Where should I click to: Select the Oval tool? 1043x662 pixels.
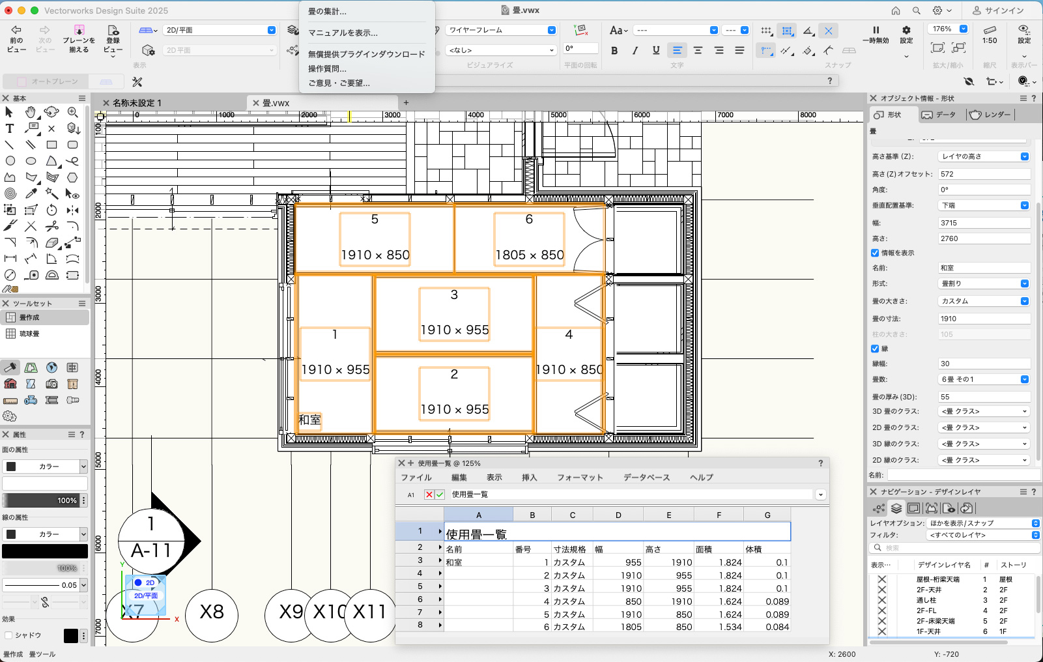tap(31, 161)
